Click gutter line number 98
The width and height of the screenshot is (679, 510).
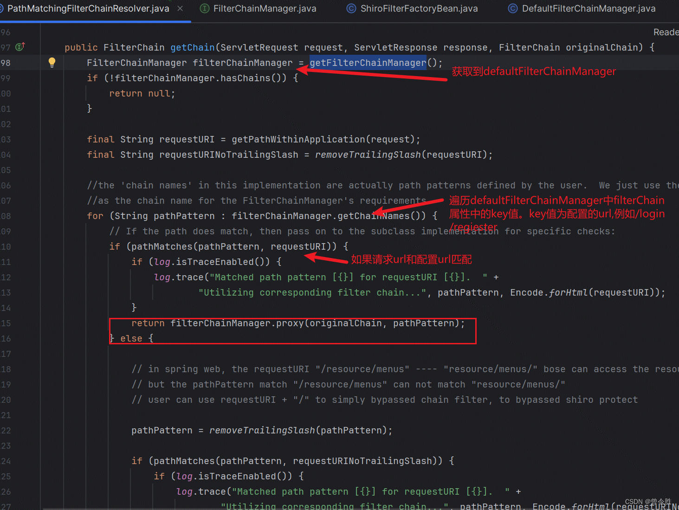pyautogui.click(x=6, y=63)
